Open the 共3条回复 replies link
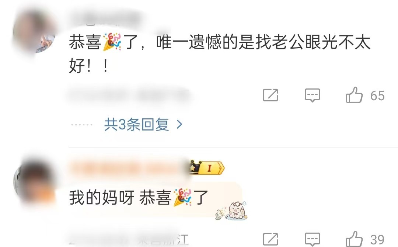This screenshot has width=398, height=247. (137, 124)
